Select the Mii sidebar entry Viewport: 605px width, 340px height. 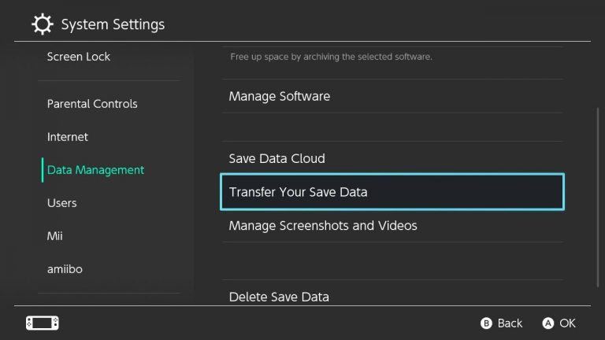tap(55, 236)
